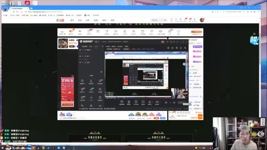The image size is (267, 150).
Task: Open the companion hamburger menu in title bar
Action: [177, 42]
